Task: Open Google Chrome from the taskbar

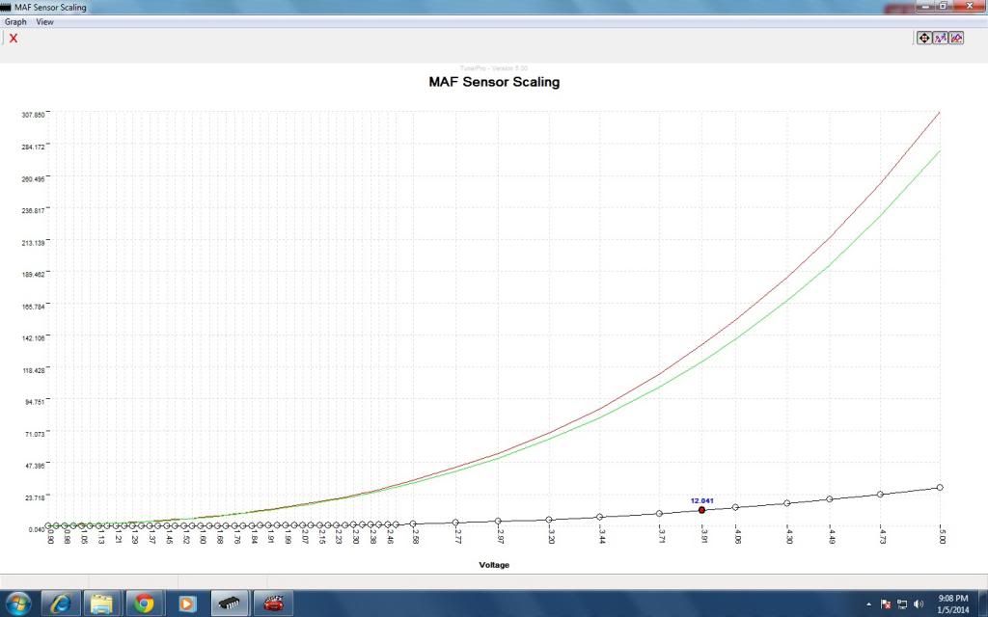Action: (x=145, y=604)
